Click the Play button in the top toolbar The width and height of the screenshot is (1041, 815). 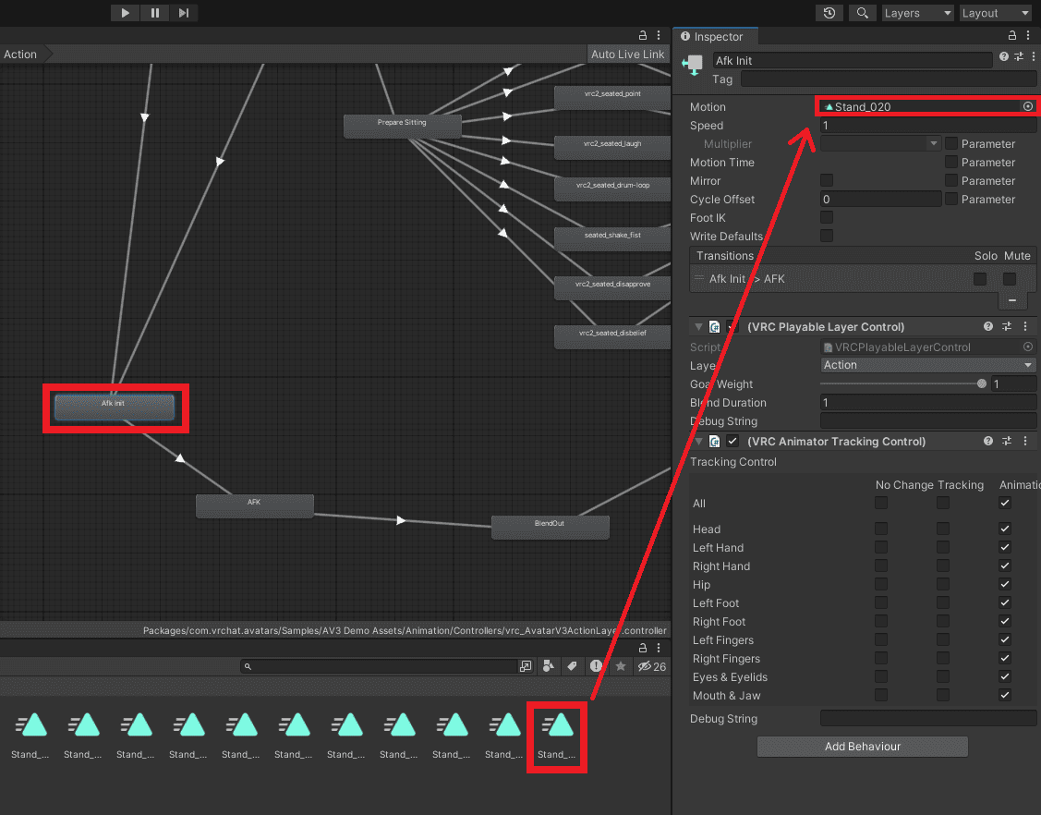click(125, 13)
